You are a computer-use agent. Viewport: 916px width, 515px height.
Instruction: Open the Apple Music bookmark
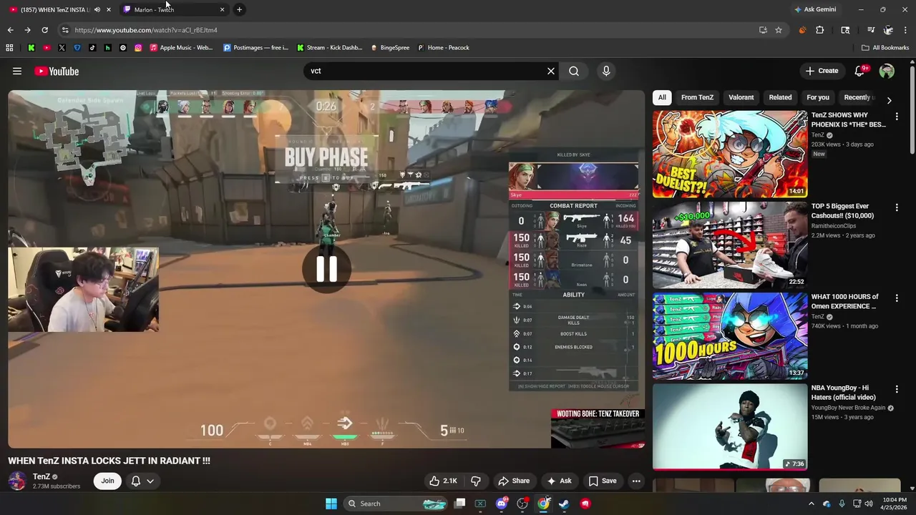point(181,48)
